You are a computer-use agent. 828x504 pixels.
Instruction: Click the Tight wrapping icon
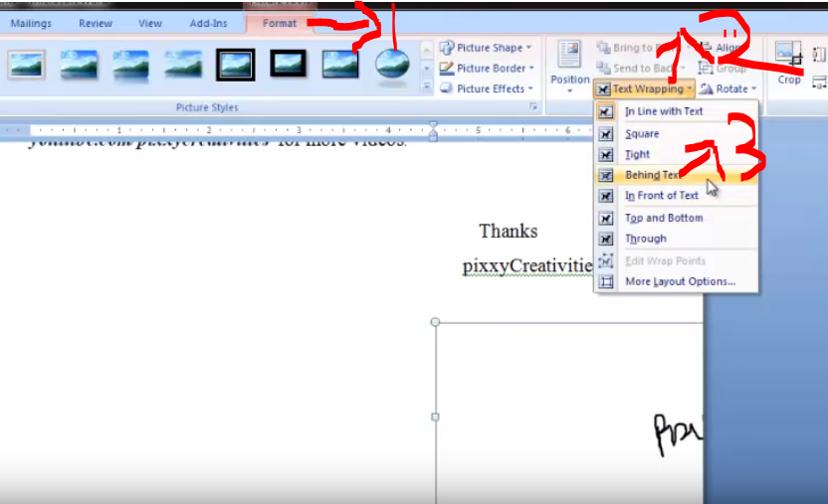pos(606,154)
